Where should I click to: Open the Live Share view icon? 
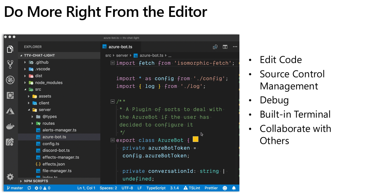click(10, 142)
